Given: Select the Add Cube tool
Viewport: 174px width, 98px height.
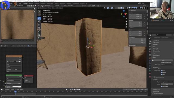Looking at the screenshot, I should [39, 38].
